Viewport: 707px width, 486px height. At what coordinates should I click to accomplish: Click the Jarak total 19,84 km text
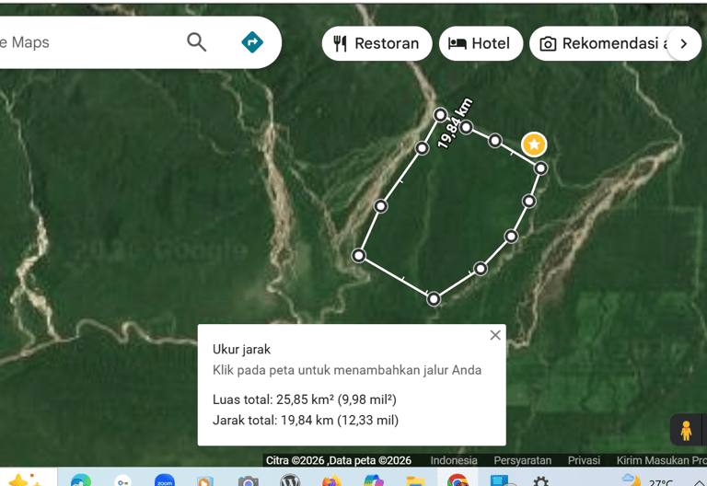click(x=306, y=420)
